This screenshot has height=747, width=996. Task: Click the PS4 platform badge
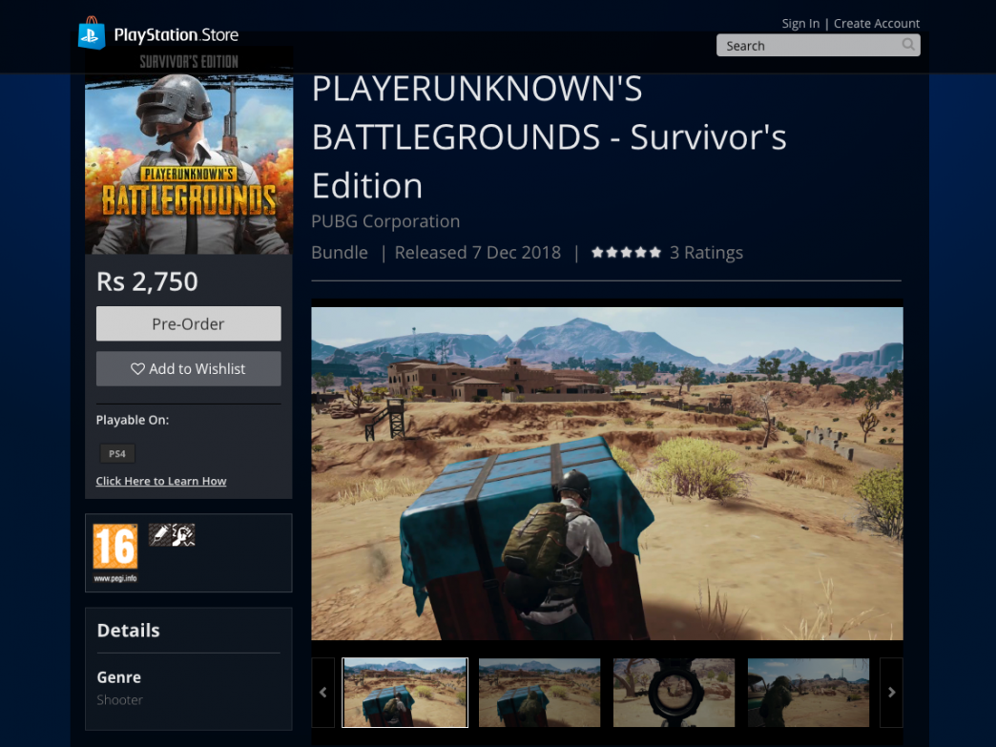116,453
